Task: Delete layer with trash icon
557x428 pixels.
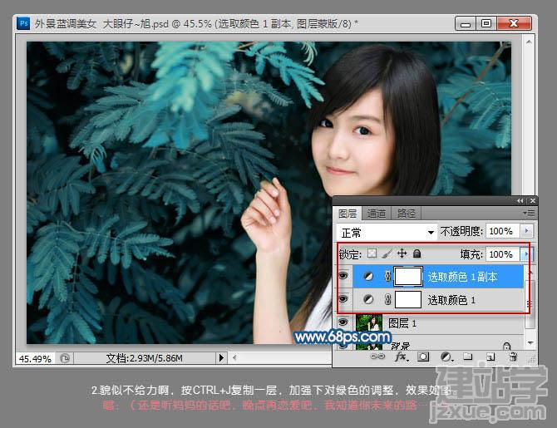Action: (x=513, y=357)
